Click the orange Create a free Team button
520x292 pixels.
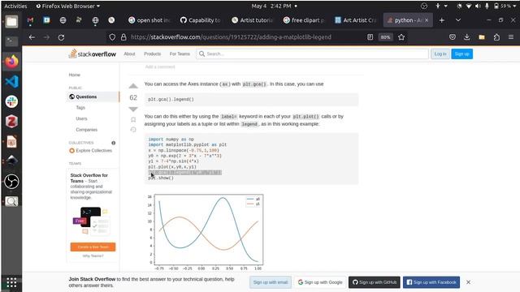coord(93,247)
